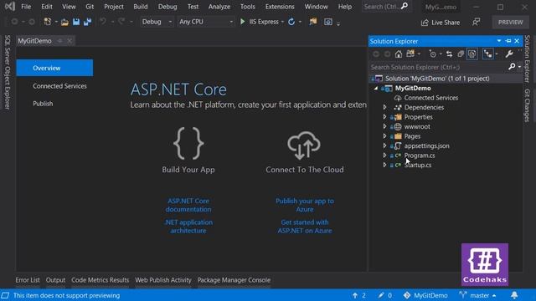This screenshot has width=536, height=301.
Task: Click the pending changes pencil indicator
Action: [x=385, y=295]
